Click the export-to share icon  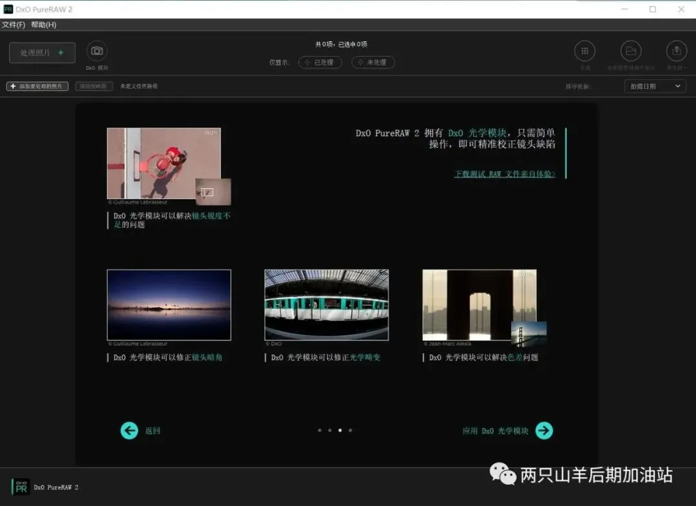[677, 51]
